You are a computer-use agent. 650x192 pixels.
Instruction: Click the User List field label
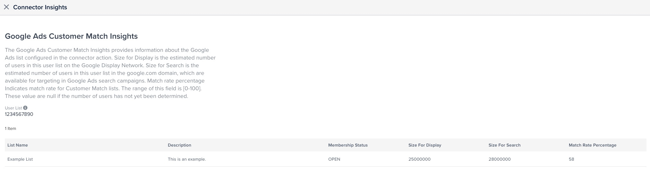(x=13, y=108)
